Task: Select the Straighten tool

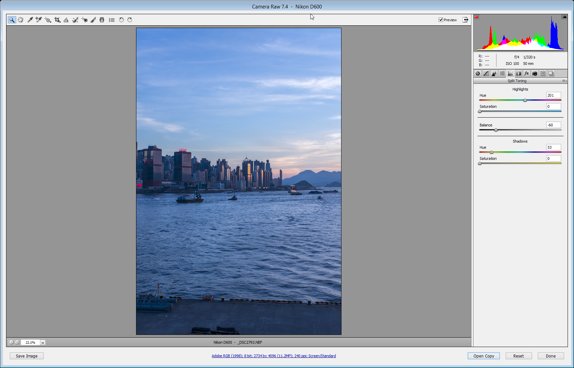Action: click(66, 20)
